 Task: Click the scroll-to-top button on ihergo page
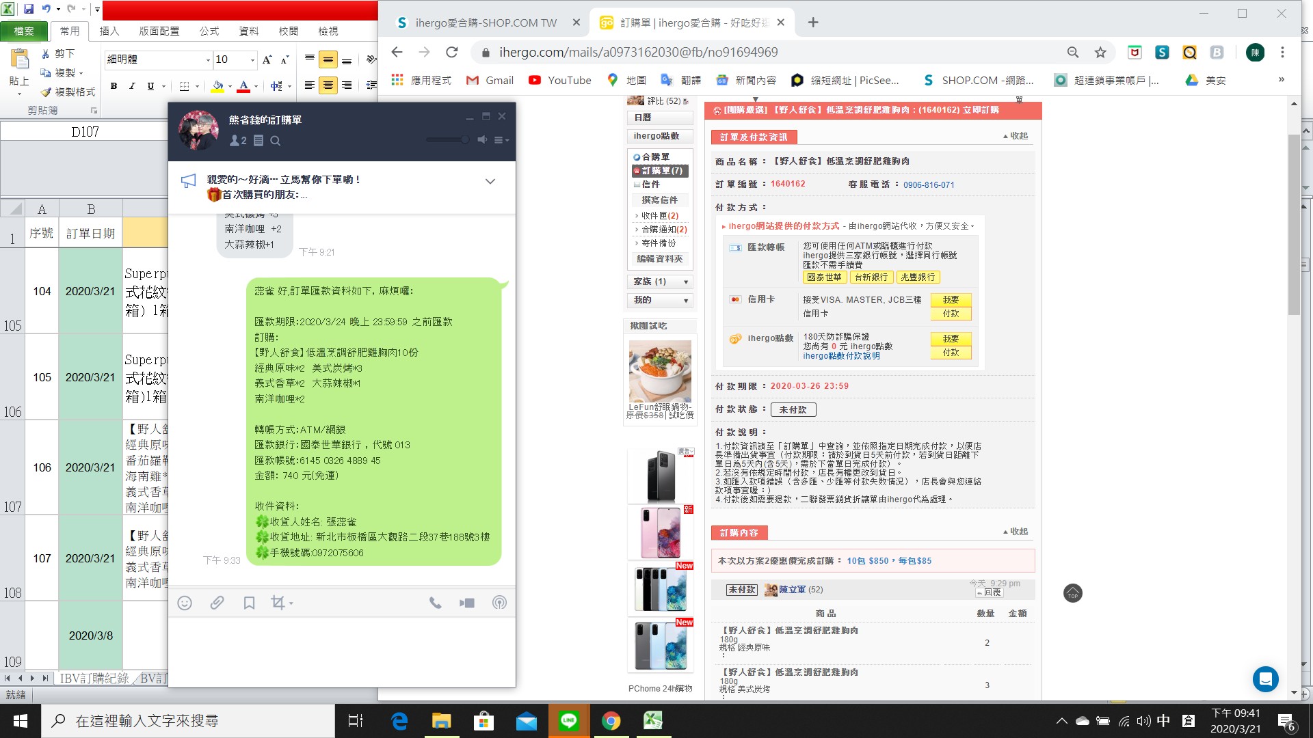pyautogui.click(x=1073, y=593)
